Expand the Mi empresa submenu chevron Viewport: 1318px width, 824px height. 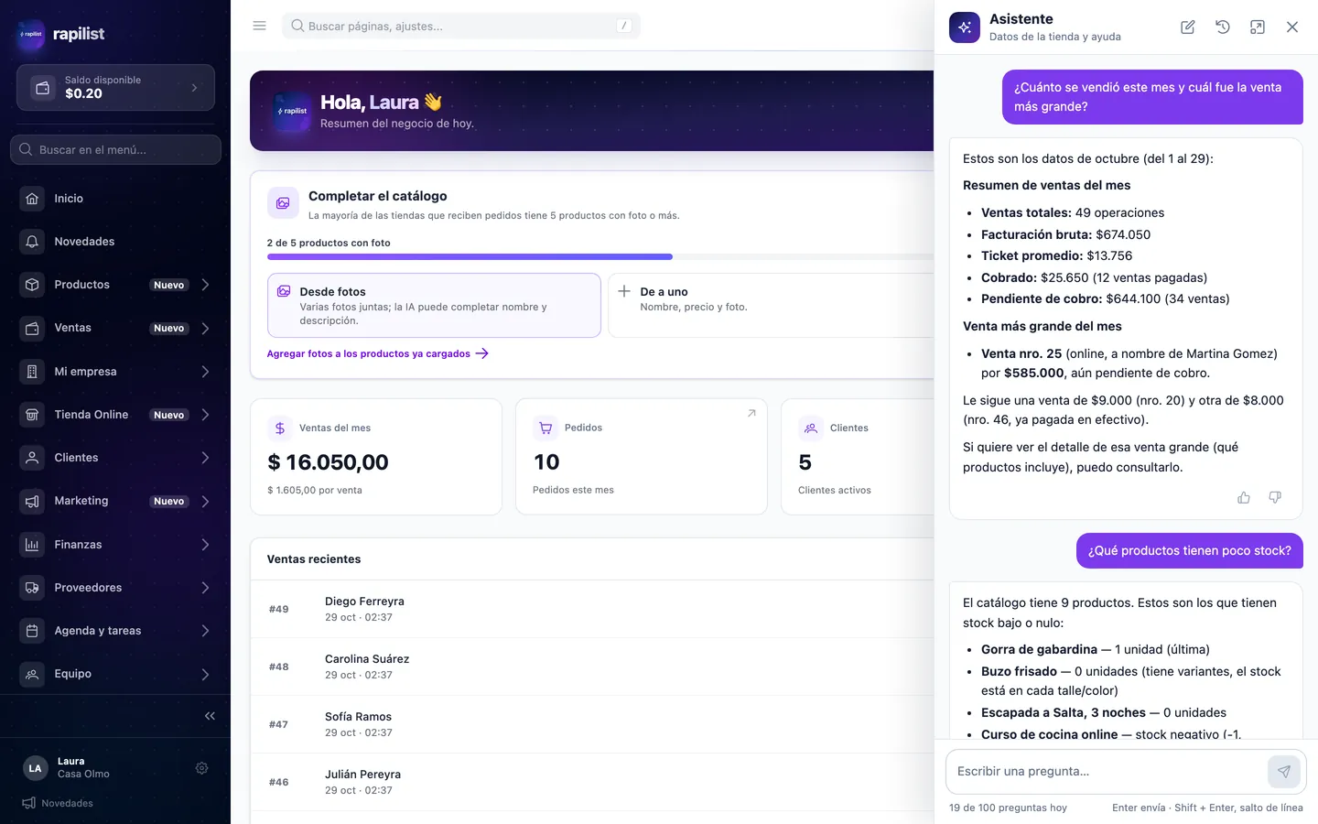pyautogui.click(x=205, y=372)
